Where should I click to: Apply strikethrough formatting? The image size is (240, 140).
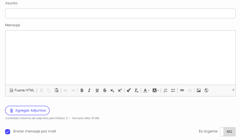pyautogui.click(x=105, y=90)
